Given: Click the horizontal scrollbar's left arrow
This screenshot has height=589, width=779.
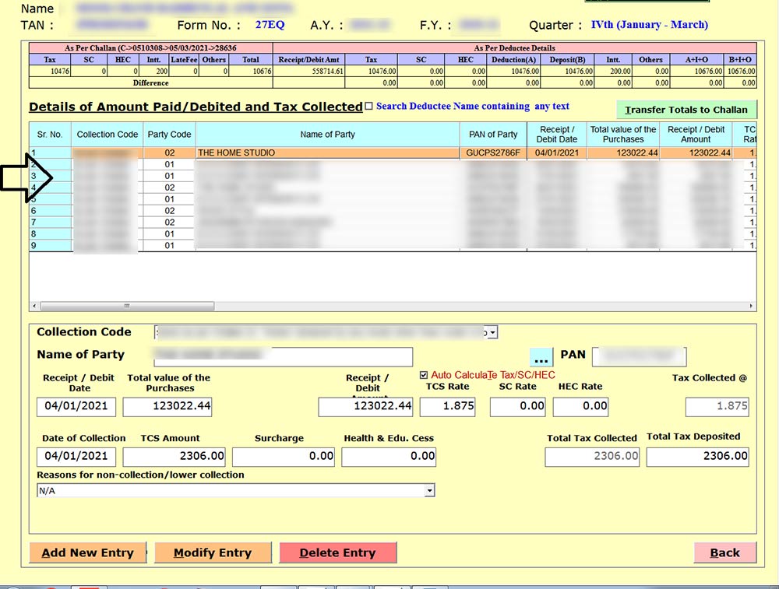Looking at the screenshot, I should coord(34,306).
